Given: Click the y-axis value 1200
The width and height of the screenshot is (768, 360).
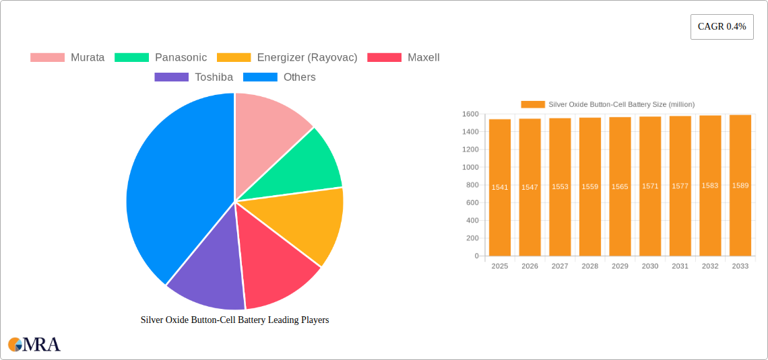Looking at the screenshot, I should click(x=470, y=149).
